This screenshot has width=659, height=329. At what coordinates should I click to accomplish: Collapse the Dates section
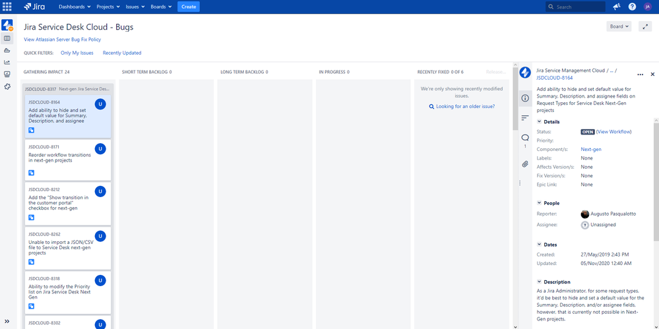[540, 245]
